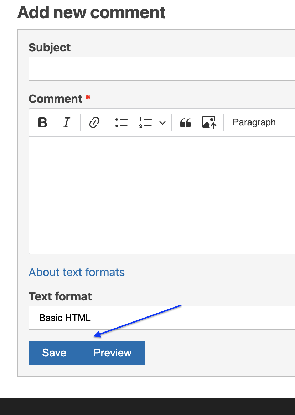Preview the comment before saving

click(113, 353)
